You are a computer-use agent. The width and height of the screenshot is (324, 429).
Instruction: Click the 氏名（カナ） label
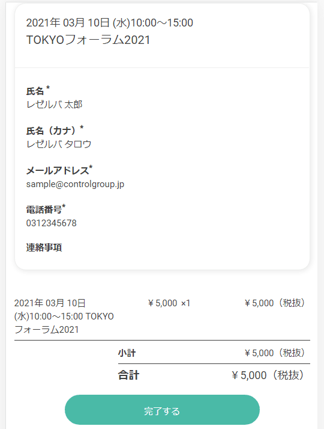51,131
